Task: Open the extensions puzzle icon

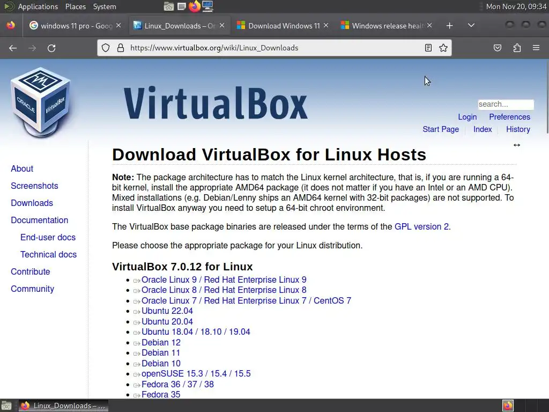Action: (517, 48)
